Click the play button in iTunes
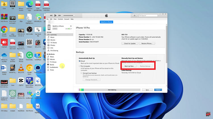This screenshot has height=119, width=213. pos(55,16)
